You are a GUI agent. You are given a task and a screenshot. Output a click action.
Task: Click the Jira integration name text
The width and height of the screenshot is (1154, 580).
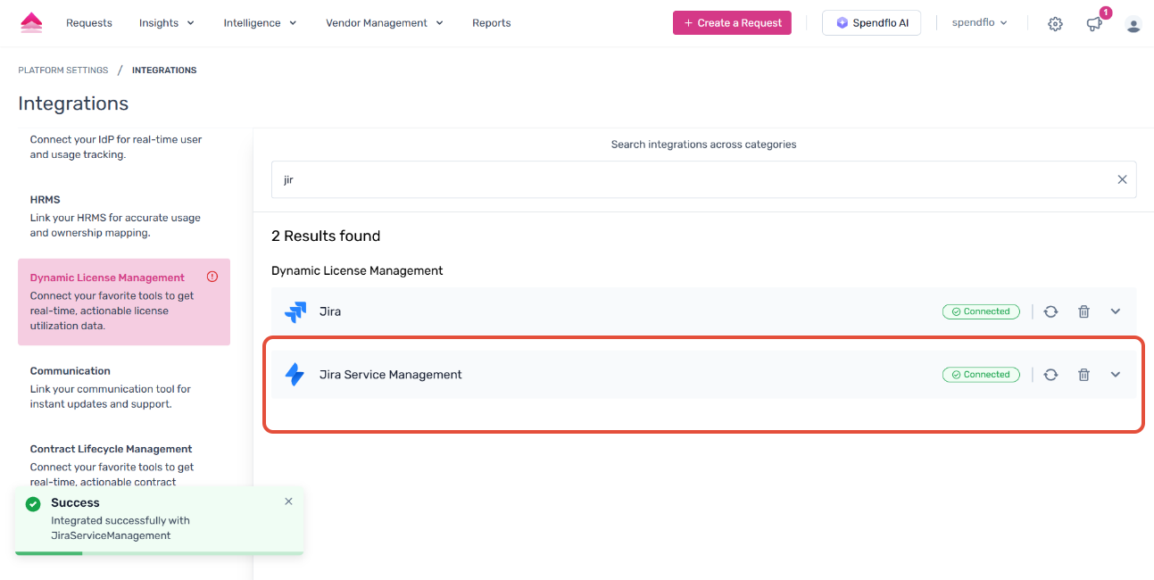point(330,311)
